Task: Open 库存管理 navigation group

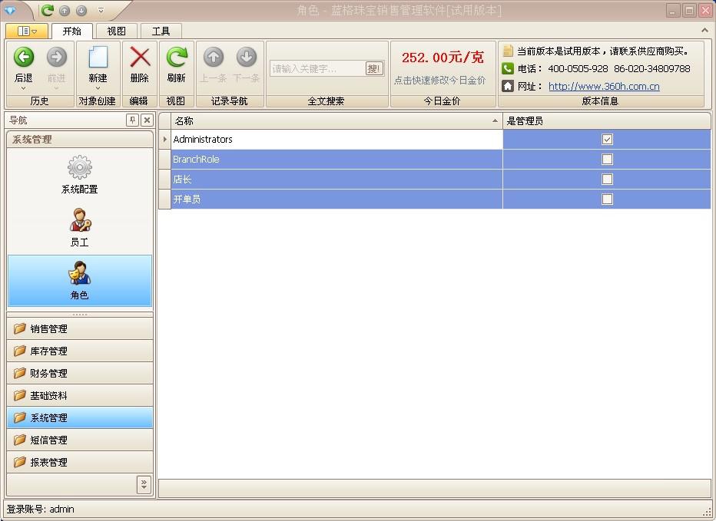Action: tap(80, 351)
